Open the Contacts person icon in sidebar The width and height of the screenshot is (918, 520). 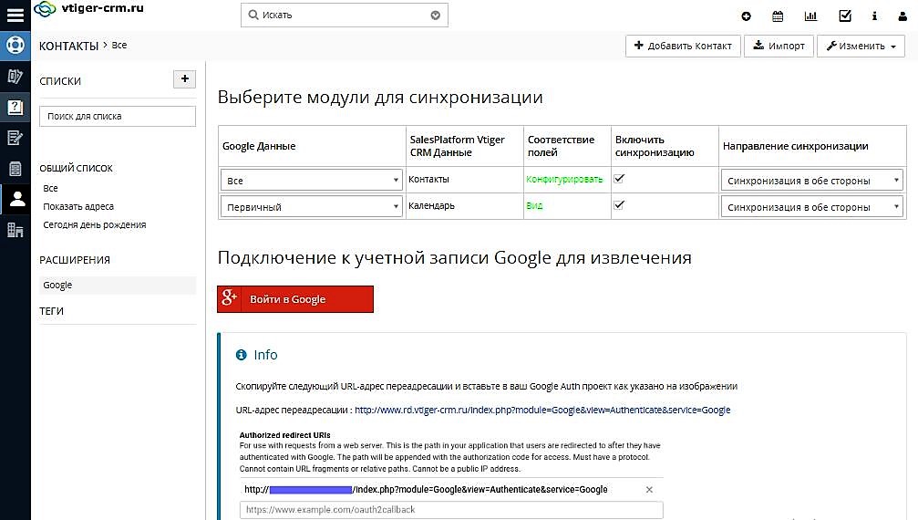tap(15, 198)
